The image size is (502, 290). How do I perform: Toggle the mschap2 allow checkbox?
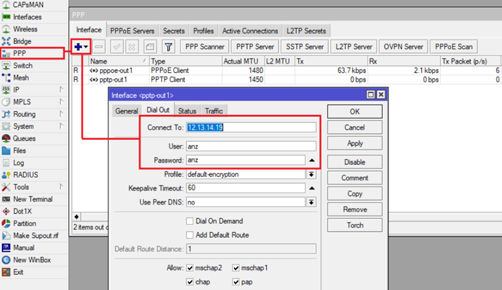pos(190,268)
